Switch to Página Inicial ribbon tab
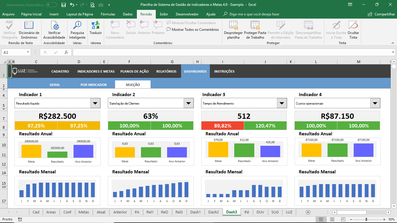397x223 pixels. (31, 14)
